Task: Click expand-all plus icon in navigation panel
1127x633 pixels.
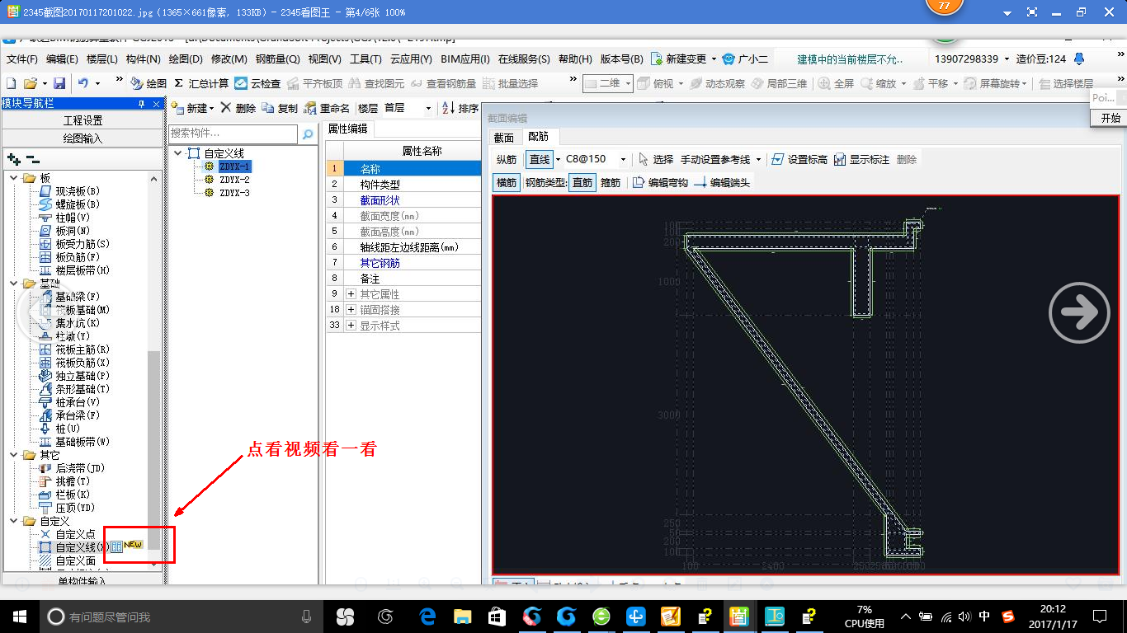Action: coord(13,159)
